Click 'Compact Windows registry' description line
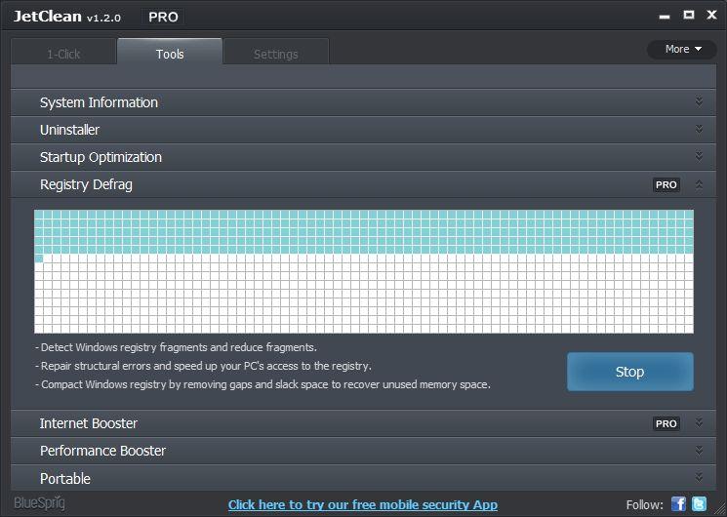 point(263,384)
